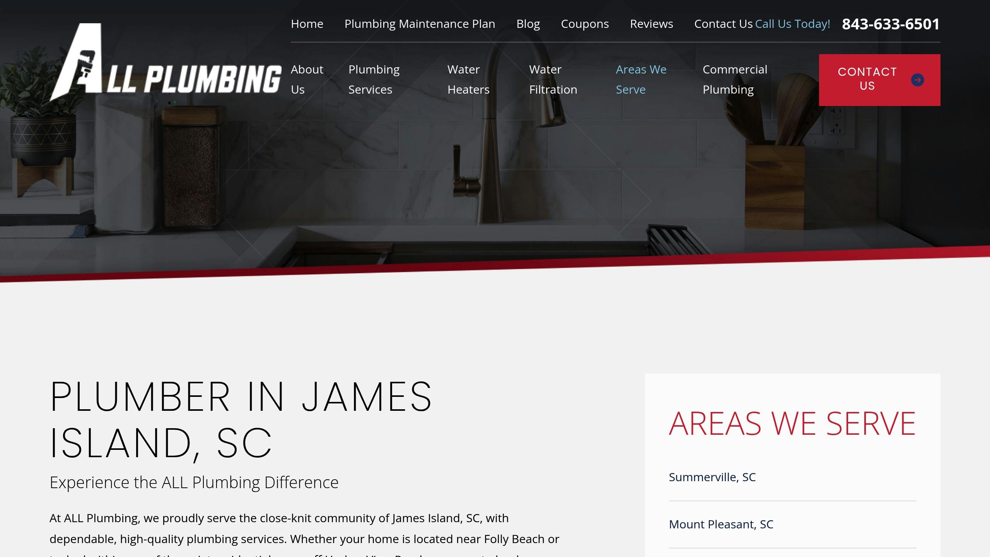Open the Water Filtration dropdown
Viewport: 990px width, 557px height.
coord(553,79)
